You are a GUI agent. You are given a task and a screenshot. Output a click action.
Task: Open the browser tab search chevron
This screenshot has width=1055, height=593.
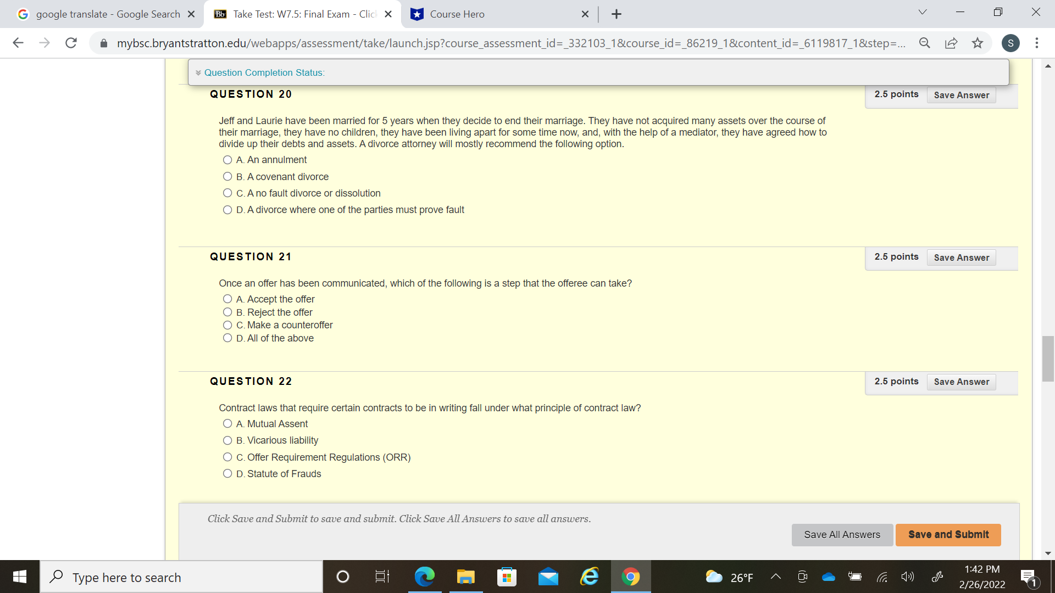(922, 12)
